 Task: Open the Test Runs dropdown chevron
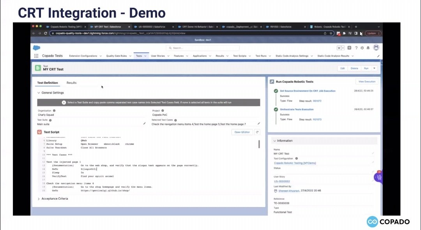270,56
